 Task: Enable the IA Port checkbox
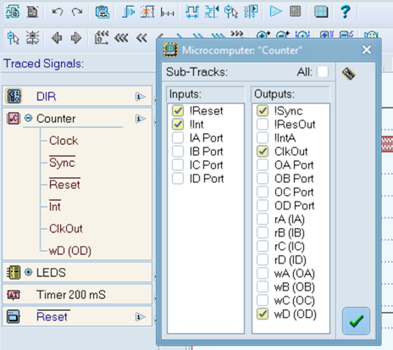[178, 138]
